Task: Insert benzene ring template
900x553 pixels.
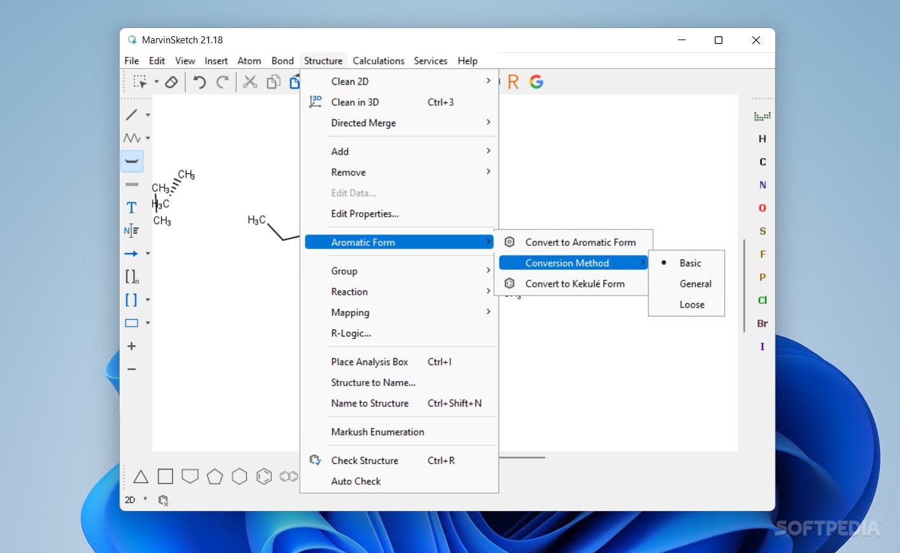Action: pyautogui.click(x=264, y=477)
